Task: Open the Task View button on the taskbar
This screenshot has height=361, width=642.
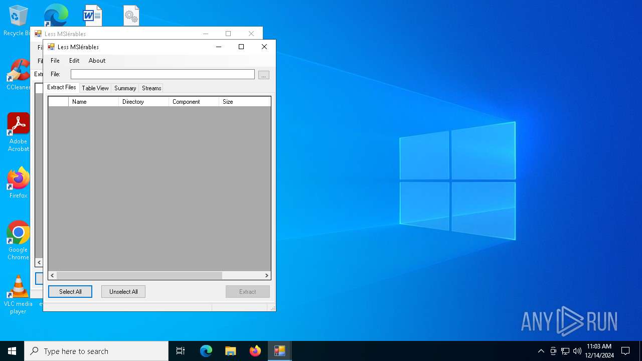Action: click(181, 351)
